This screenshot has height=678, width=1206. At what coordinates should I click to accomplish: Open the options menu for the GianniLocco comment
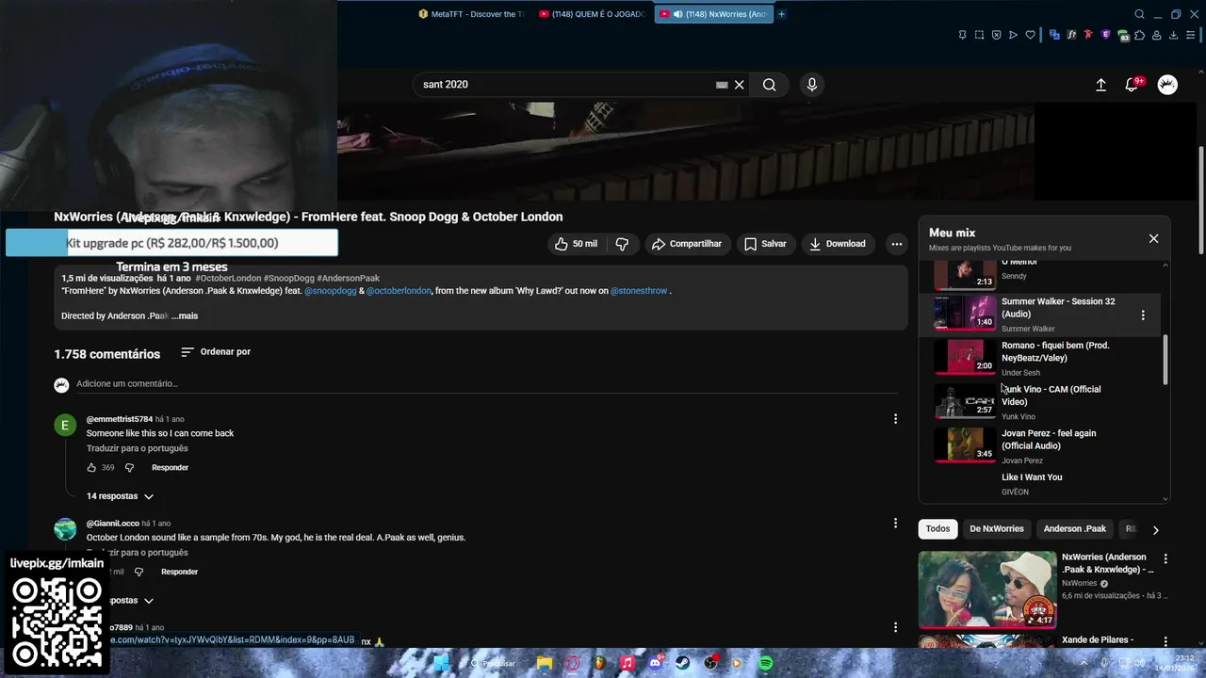(x=895, y=524)
